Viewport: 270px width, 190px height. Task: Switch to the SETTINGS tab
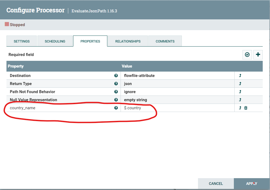click(x=21, y=41)
